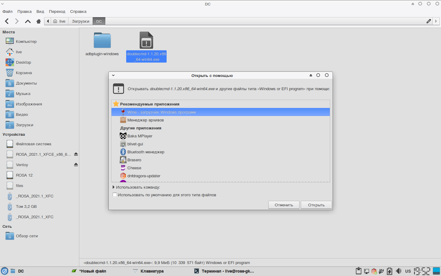Open the main window menu chevron
441x276 pixels.
click(3, 4)
